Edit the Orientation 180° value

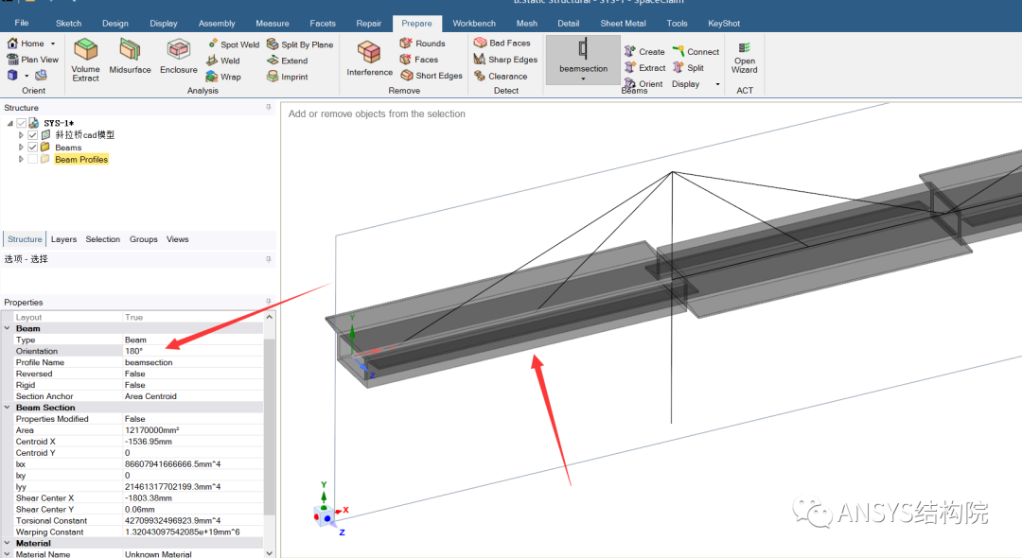(x=193, y=351)
